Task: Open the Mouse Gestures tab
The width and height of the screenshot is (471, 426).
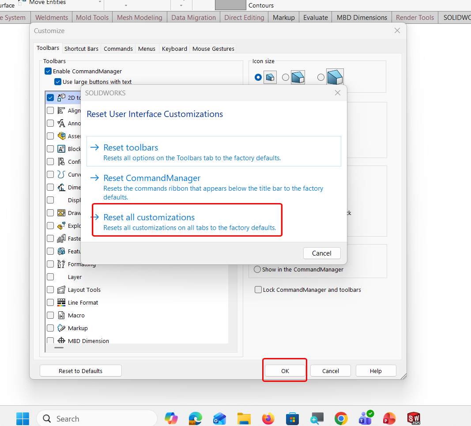Action: 213,49
